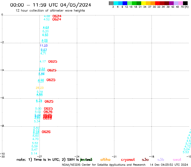191x167 pixels.
Task: Click the 5.04 reading in the right-hand track
Action: (187, 150)
